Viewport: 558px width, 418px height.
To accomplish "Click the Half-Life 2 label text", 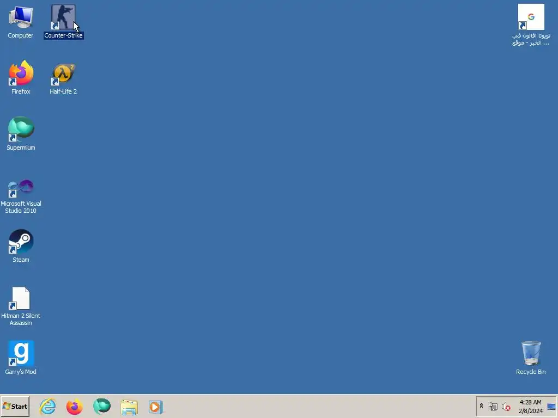I will 63,91.
